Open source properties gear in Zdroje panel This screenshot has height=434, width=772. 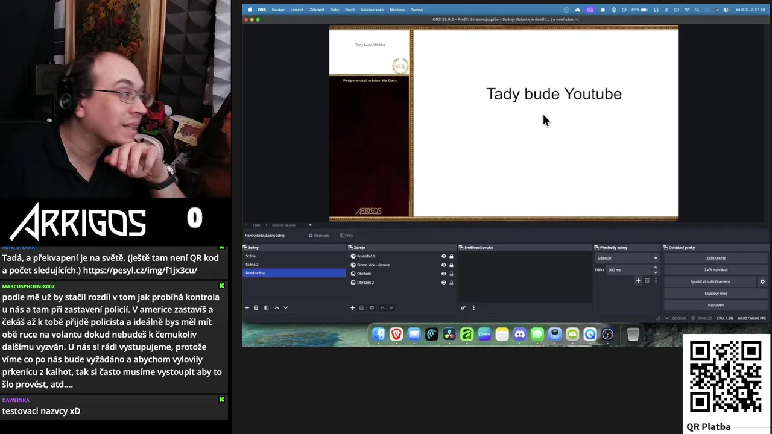pos(372,308)
